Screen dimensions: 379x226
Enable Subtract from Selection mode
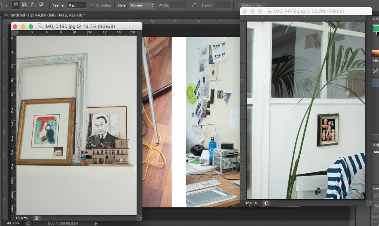(33, 5)
